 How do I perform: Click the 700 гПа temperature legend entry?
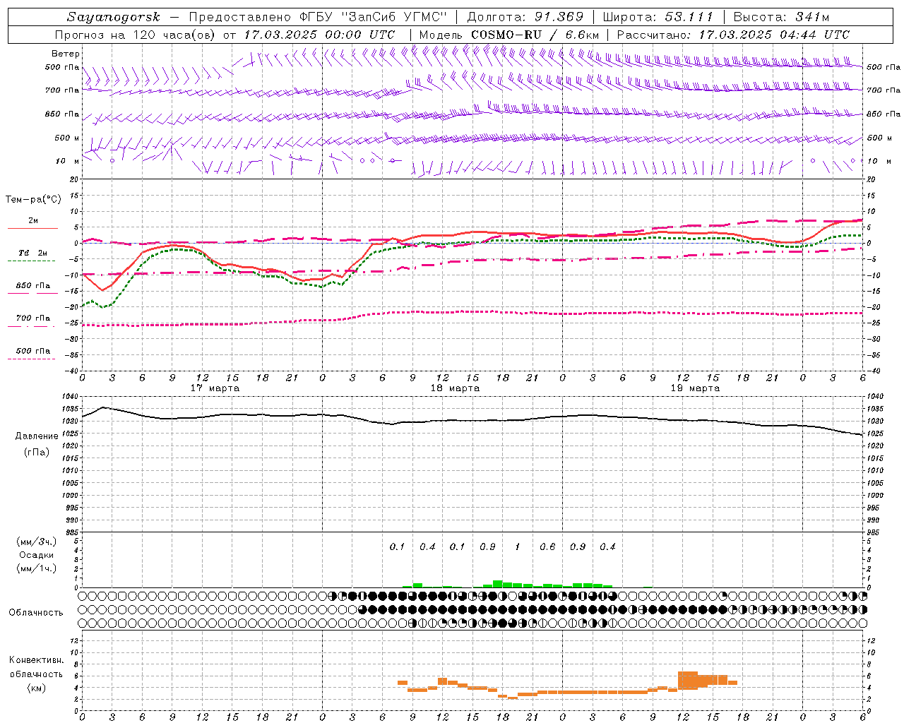click(x=33, y=318)
